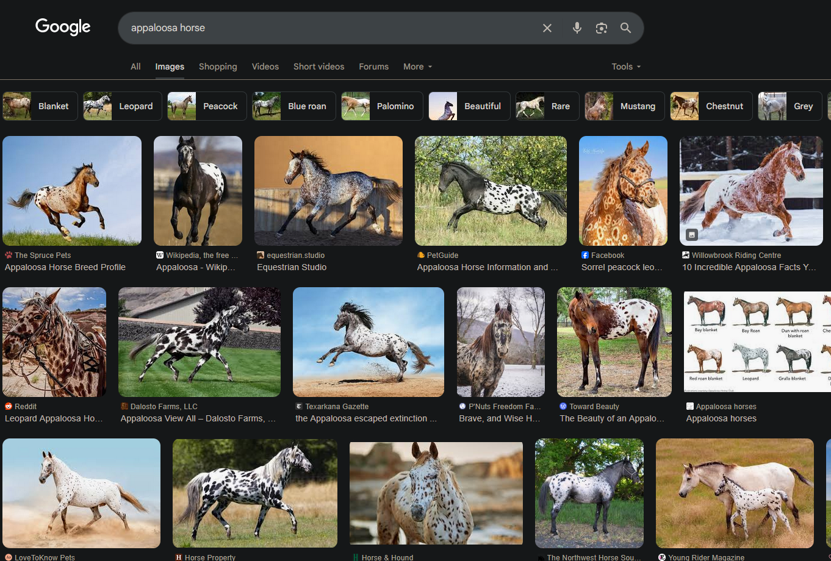Image resolution: width=831 pixels, height=561 pixels.
Task: View the Dalosto Farms horse image
Action: pyautogui.click(x=200, y=342)
